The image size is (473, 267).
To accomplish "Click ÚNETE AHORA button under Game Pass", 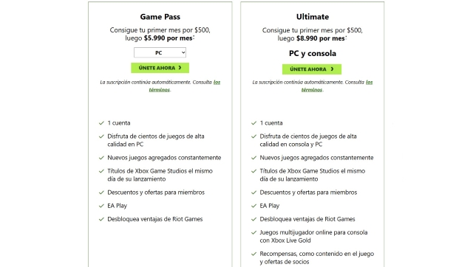I will pos(160,68).
